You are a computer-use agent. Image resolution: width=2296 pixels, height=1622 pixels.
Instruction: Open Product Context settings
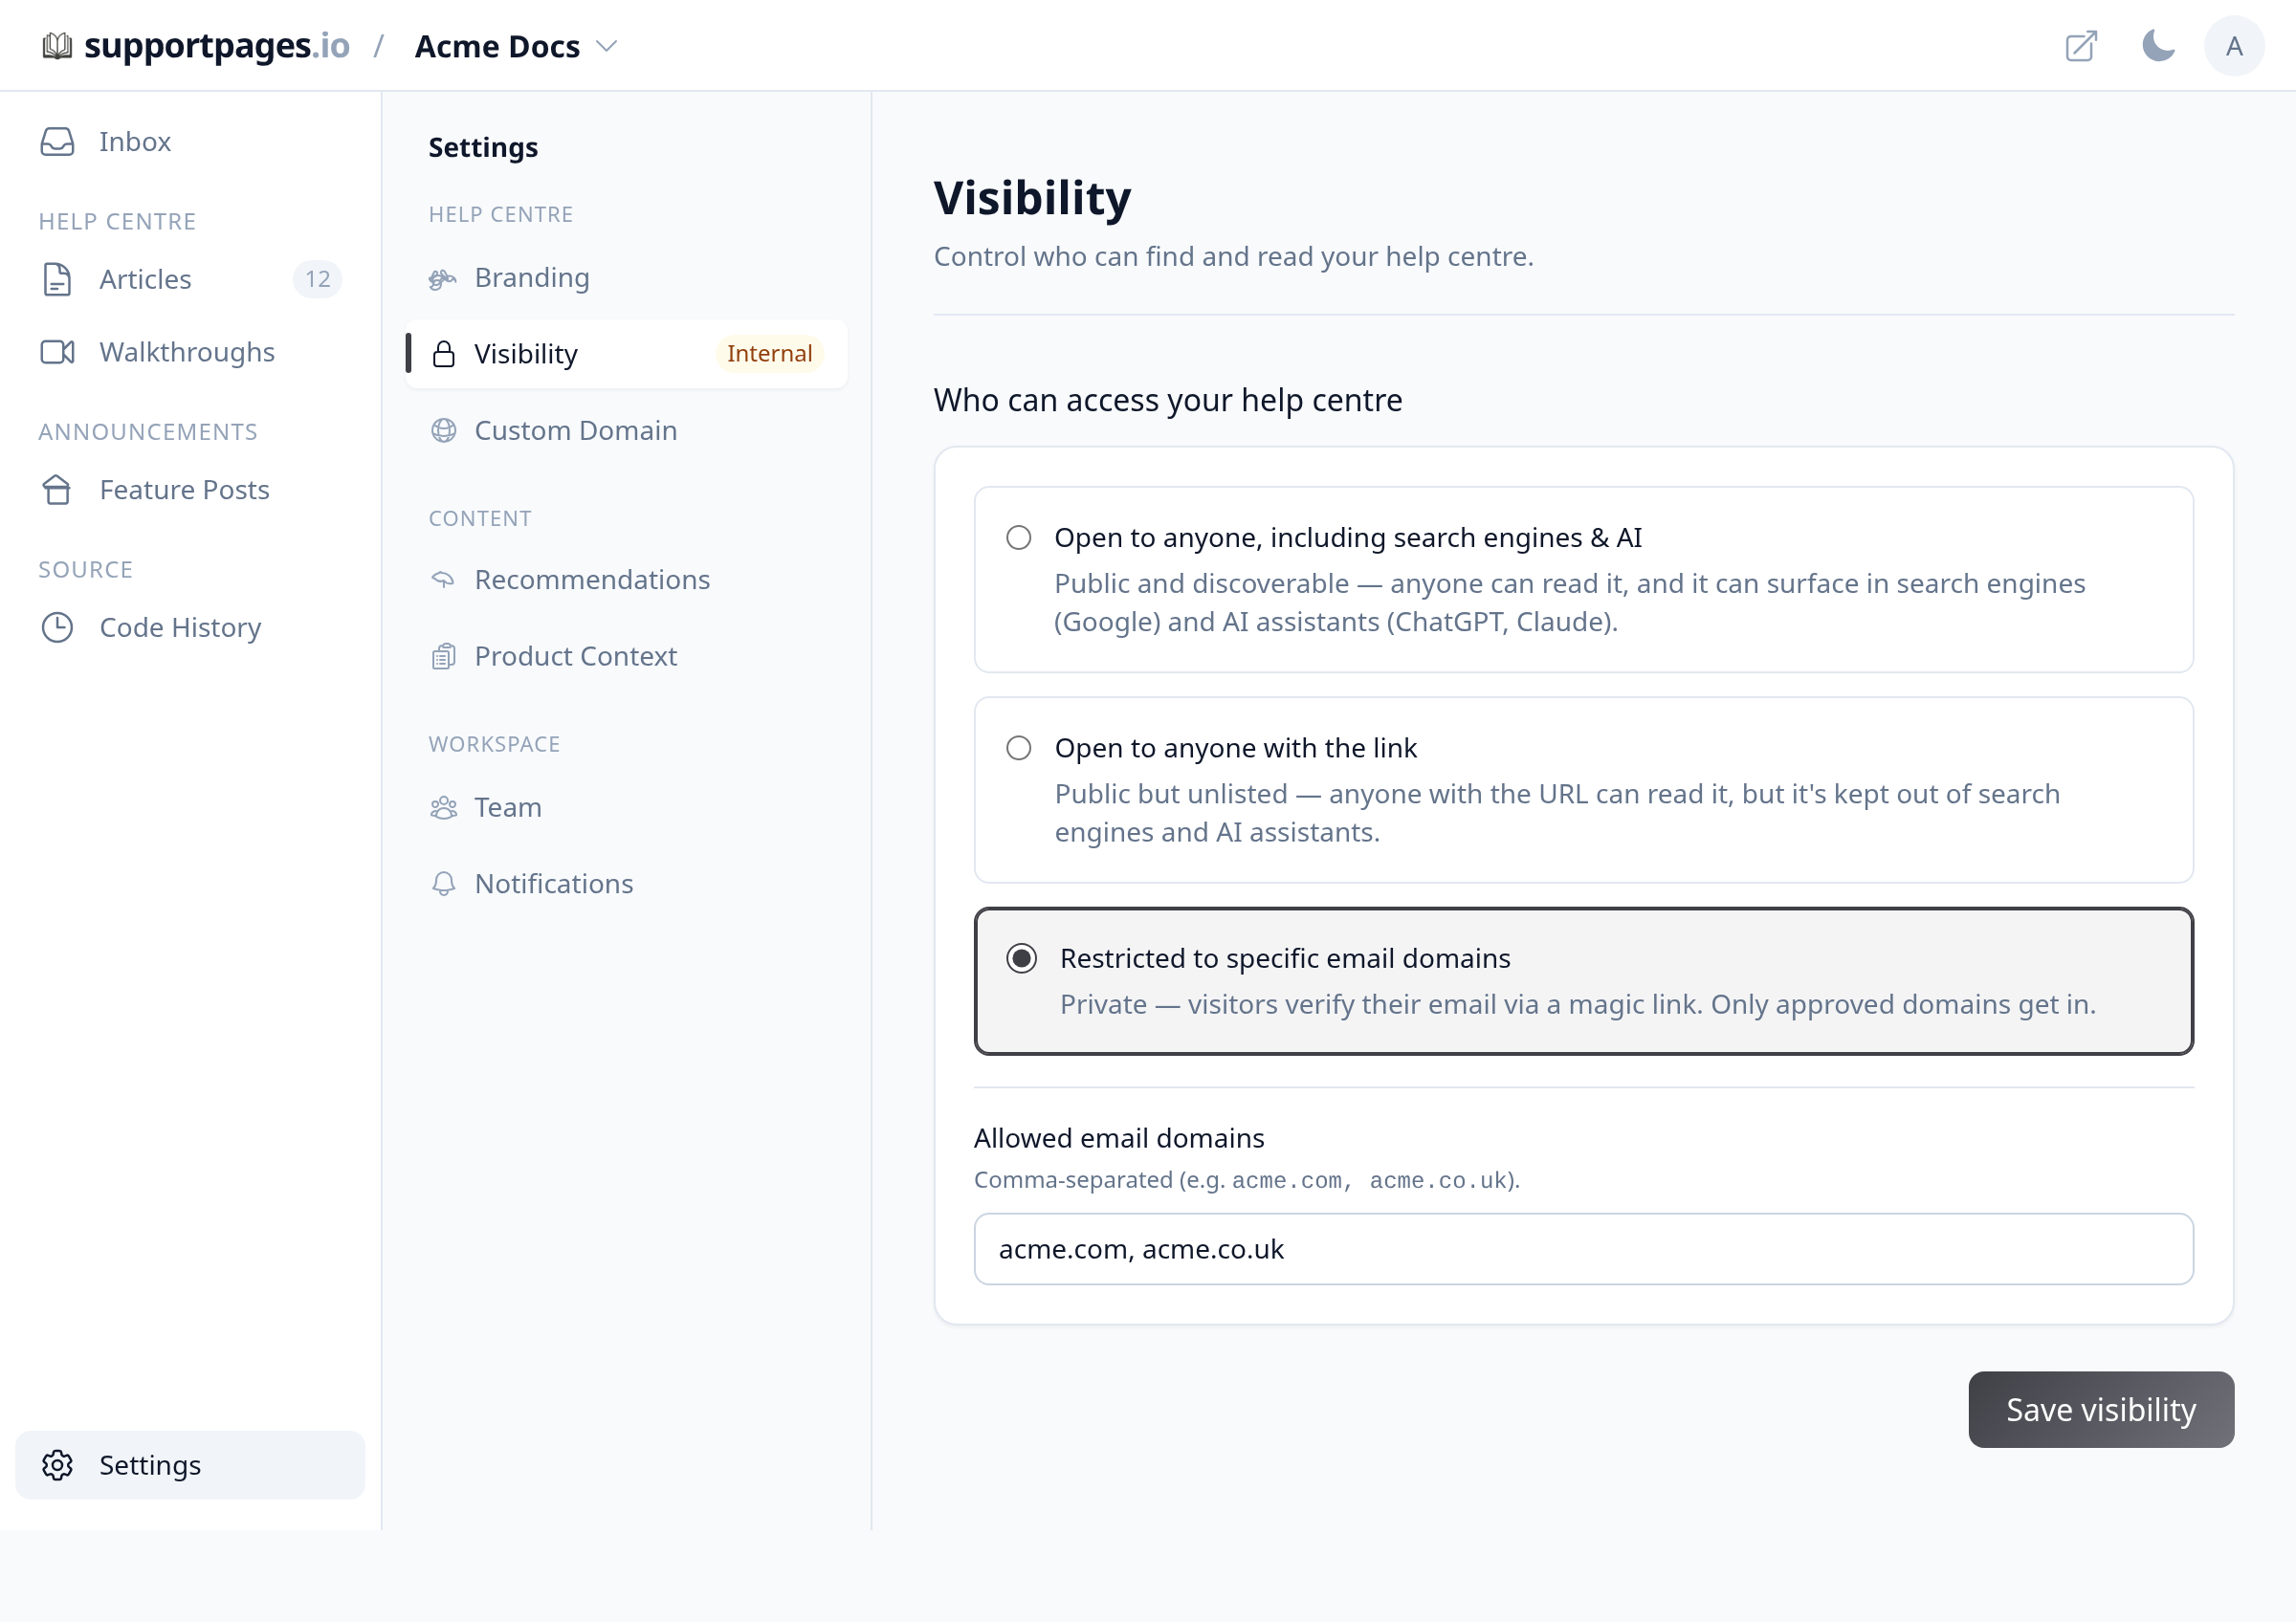(x=626, y=657)
